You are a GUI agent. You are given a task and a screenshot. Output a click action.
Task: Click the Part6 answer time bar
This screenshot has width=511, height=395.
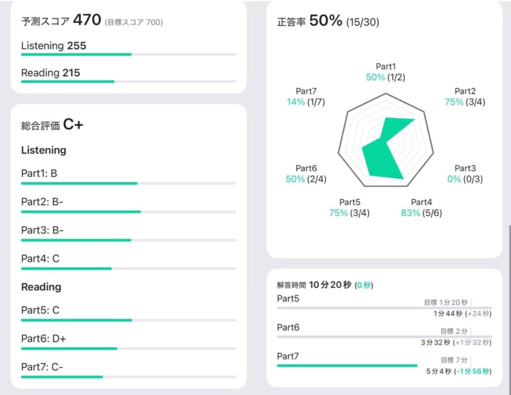pos(384,337)
